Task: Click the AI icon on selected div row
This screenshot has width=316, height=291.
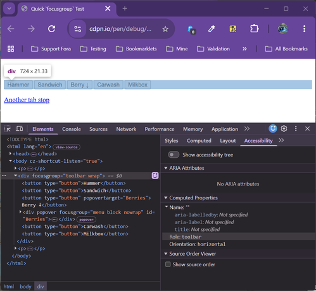Action: point(155,175)
